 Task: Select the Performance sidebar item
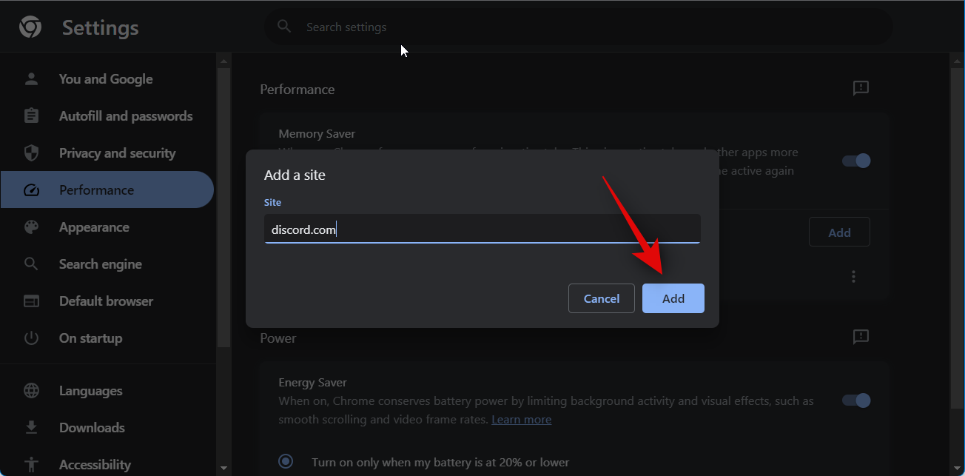pyautogui.click(x=107, y=190)
